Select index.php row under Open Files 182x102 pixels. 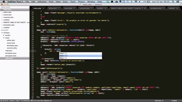[x=15, y=10]
